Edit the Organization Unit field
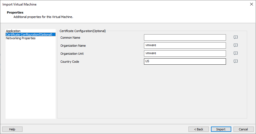Screen dimensions: 256x134 185,53
